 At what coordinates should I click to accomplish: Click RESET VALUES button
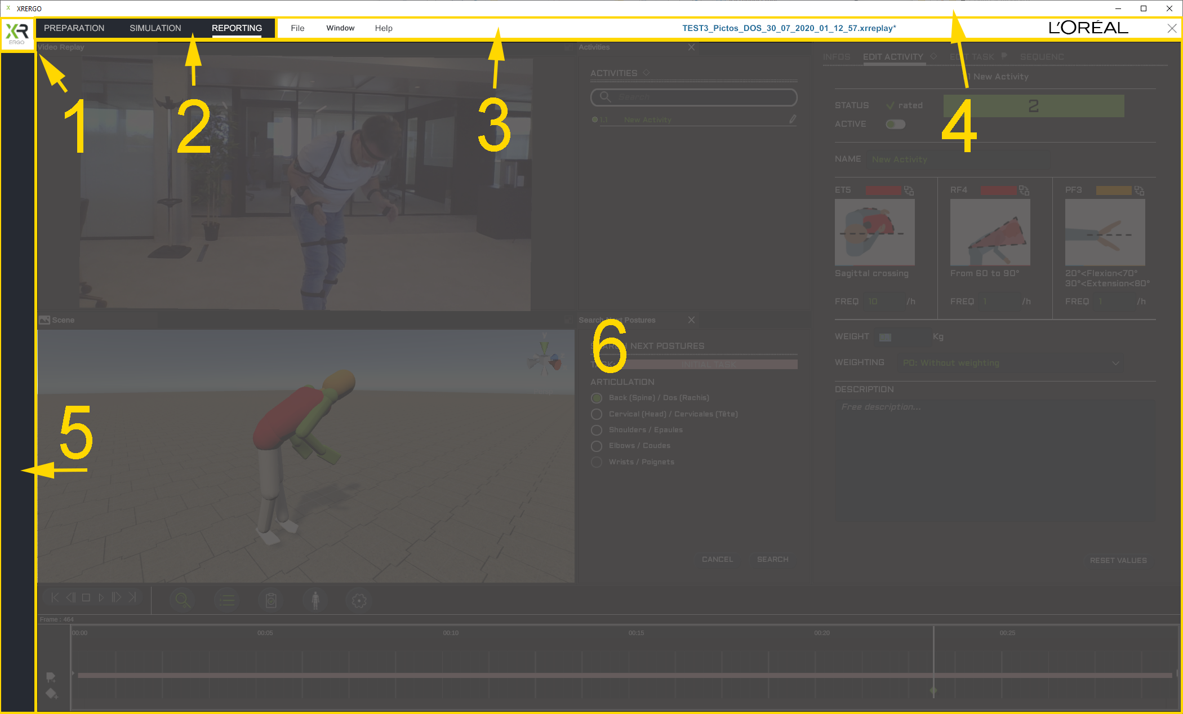coord(1118,560)
